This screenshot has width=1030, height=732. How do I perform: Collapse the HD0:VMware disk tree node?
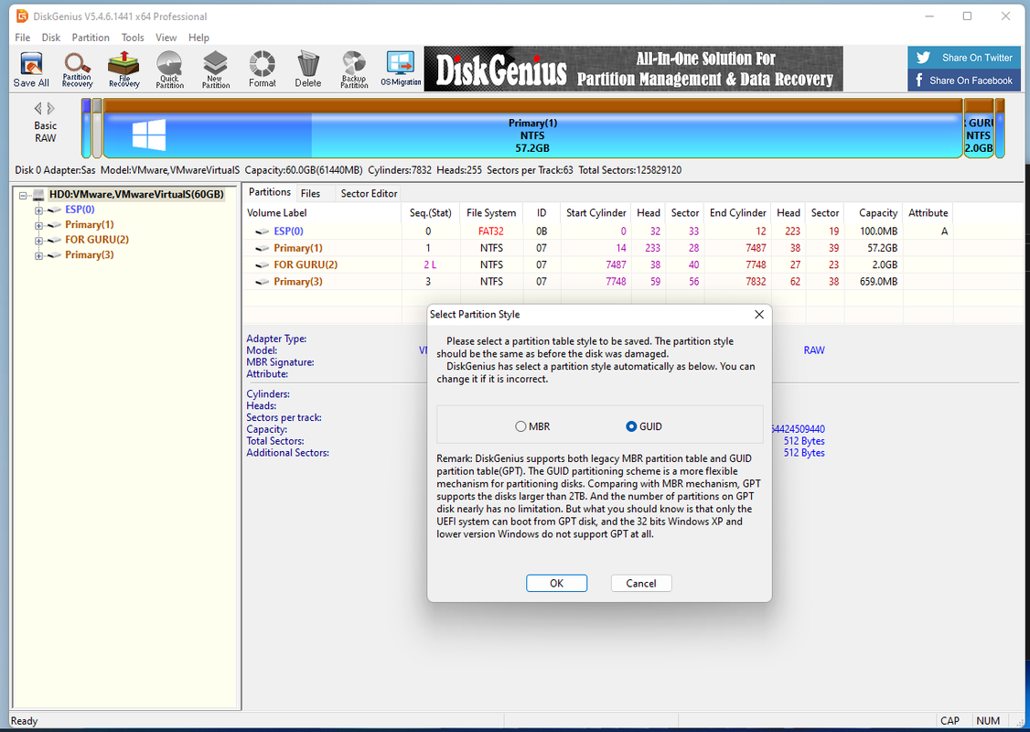tap(23, 195)
